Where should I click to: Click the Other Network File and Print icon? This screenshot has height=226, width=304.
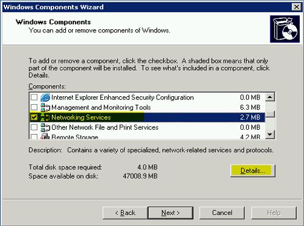coord(45,127)
